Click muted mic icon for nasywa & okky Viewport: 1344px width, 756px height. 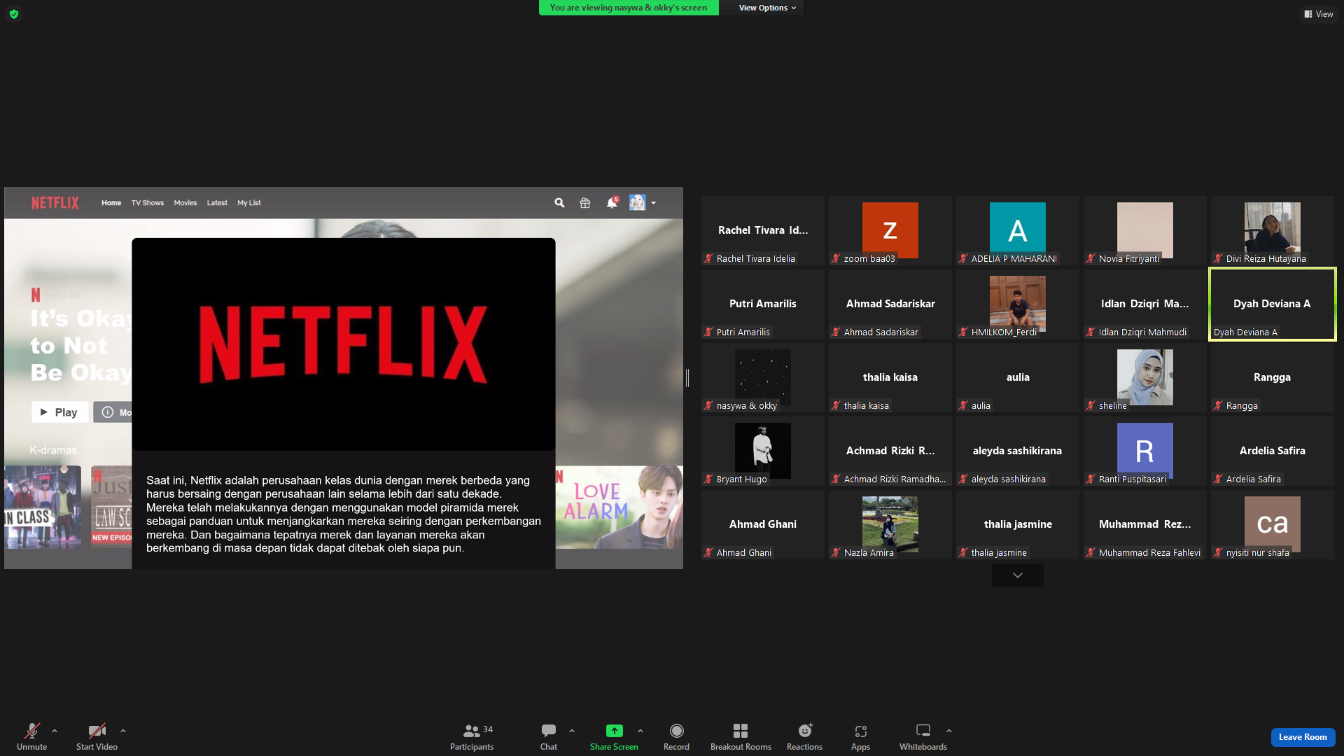(x=708, y=405)
